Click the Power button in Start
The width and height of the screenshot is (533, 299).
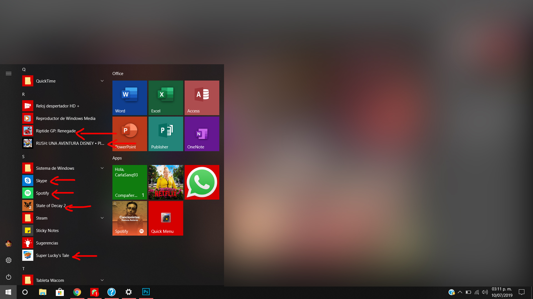9,277
